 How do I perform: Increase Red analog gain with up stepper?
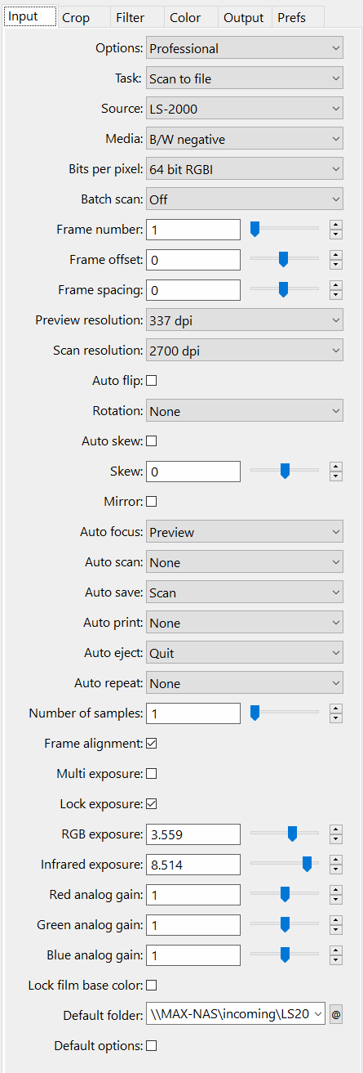(336, 890)
